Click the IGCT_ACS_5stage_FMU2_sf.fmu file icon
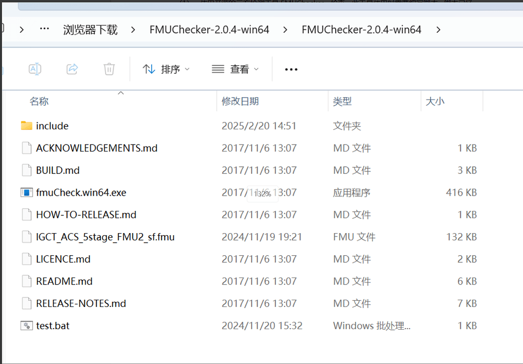The width and height of the screenshot is (523, 364). tap(27, 237)
